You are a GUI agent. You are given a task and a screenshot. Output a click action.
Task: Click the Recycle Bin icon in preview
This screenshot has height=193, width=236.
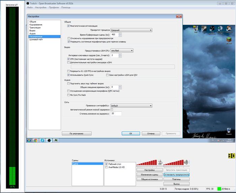point(229,130)
